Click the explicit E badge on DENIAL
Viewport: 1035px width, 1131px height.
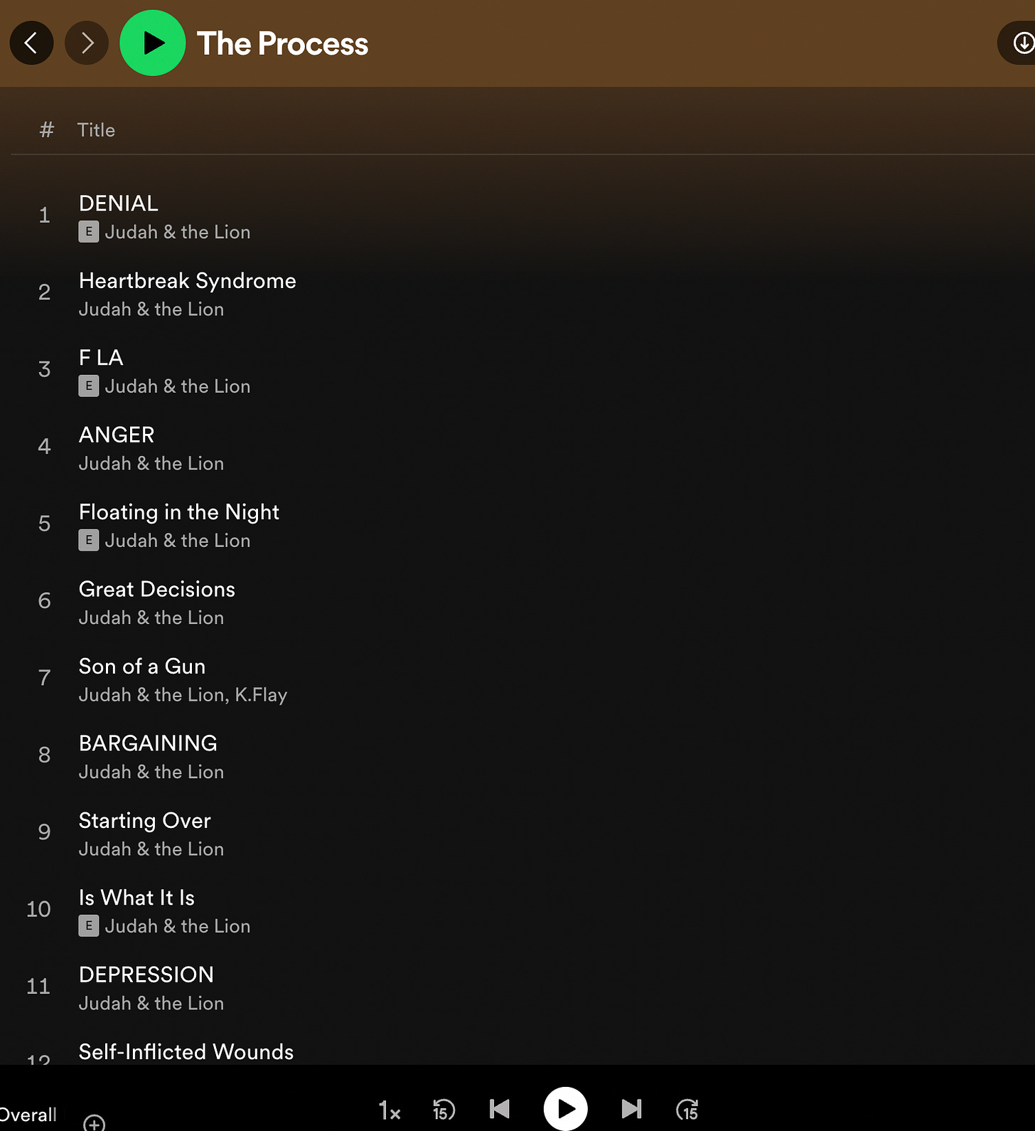tap(89, 232)
